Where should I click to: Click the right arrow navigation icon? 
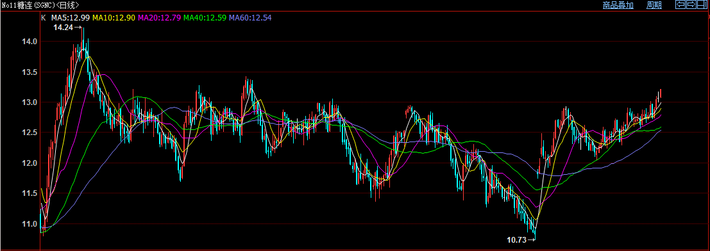point(691,4)
